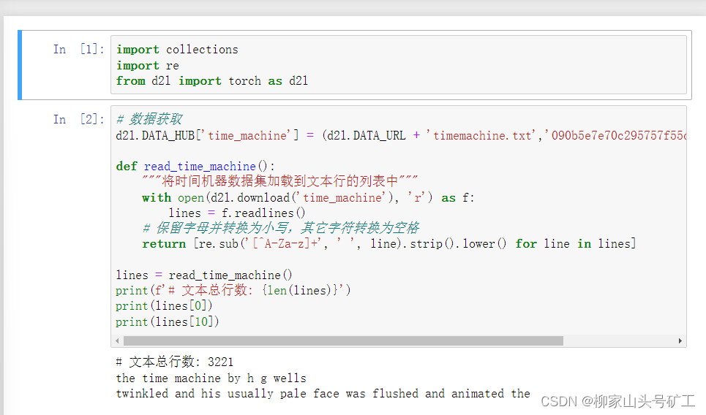Place cursor on 'import collections' line

click(x=177, y=50)
